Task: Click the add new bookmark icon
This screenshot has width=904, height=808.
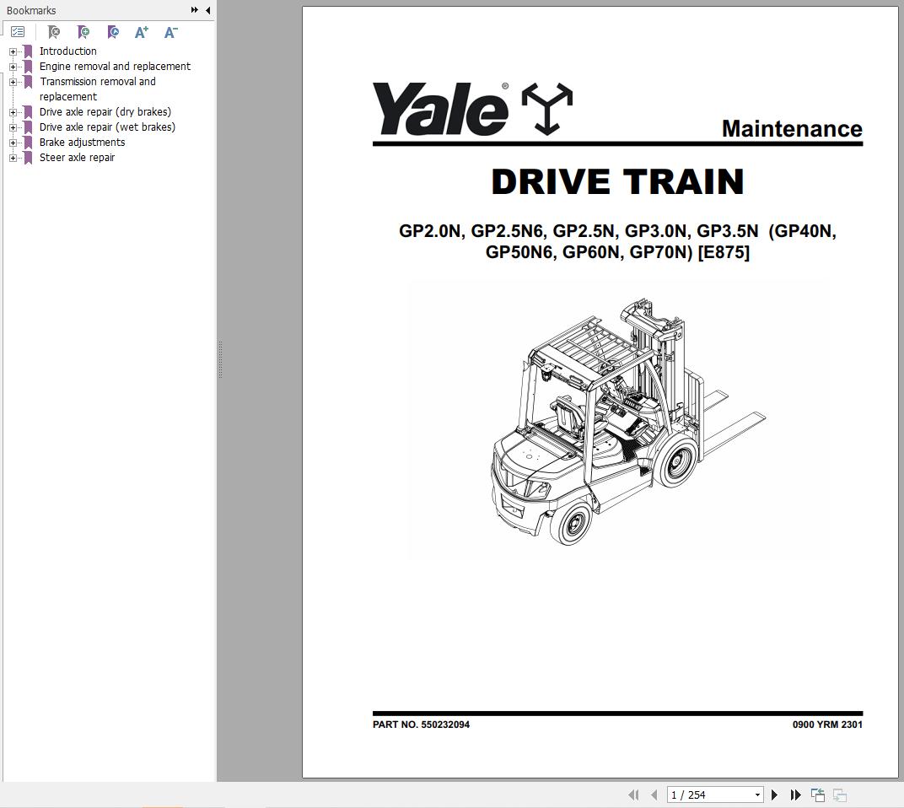Action: 83,32
